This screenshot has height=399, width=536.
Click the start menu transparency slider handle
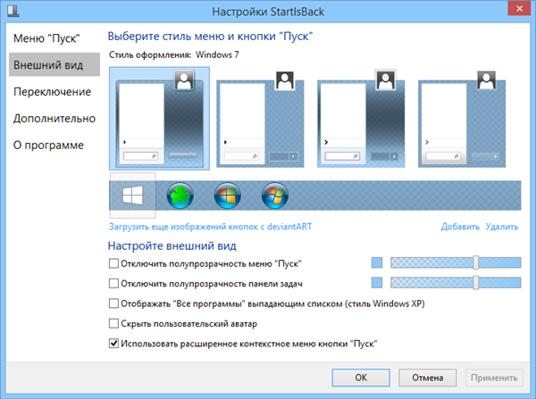[476, 262]
